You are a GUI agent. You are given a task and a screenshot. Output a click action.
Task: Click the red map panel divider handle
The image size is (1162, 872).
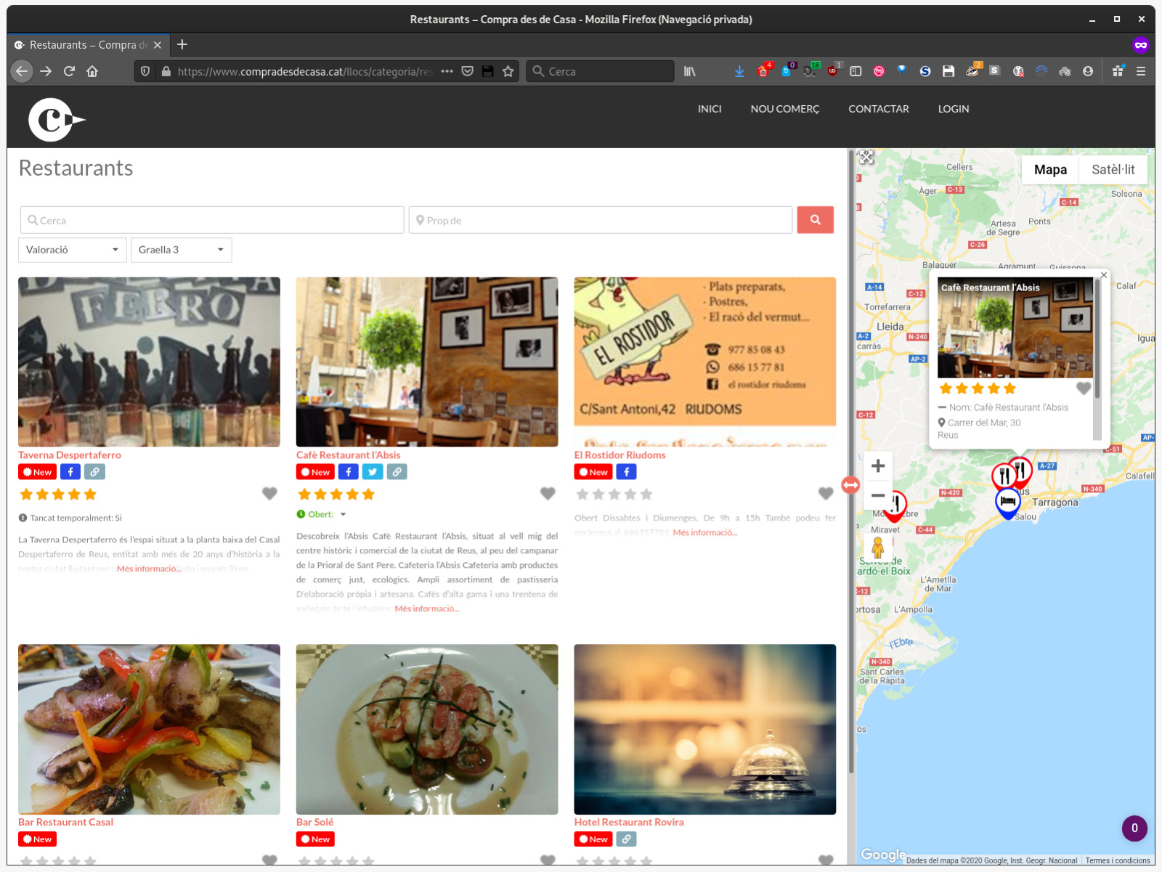click(850, 485)
